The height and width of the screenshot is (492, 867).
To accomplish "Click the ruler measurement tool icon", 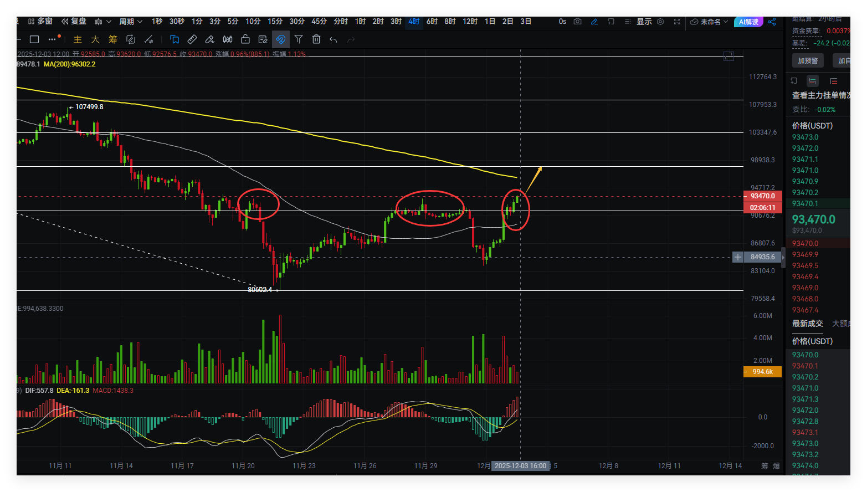I will (x=192, y=39).
